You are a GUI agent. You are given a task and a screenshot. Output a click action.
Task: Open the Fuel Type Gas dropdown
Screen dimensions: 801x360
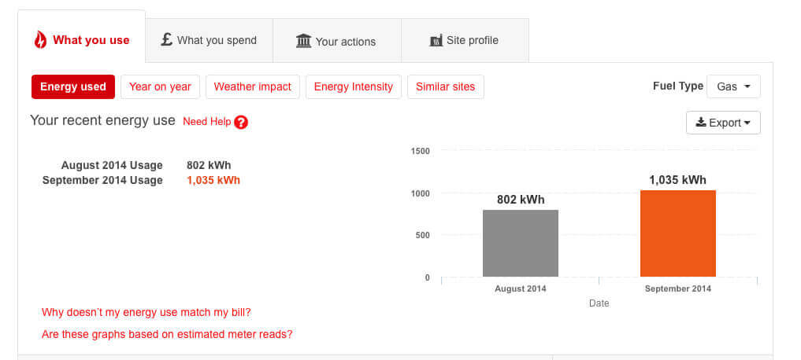pos(733,86)
